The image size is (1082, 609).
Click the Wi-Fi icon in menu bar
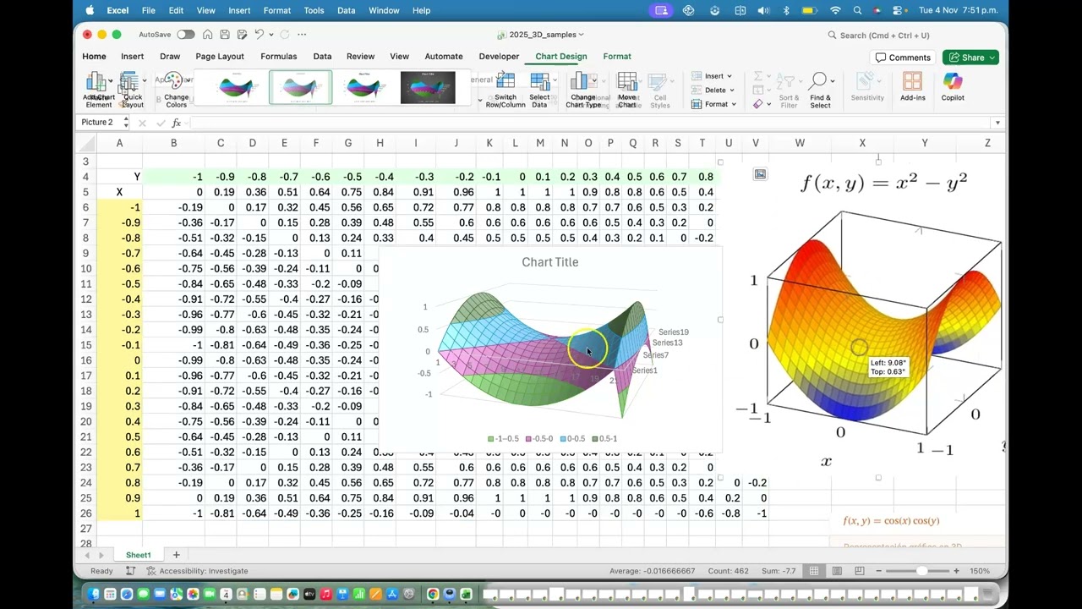(835, 10)
